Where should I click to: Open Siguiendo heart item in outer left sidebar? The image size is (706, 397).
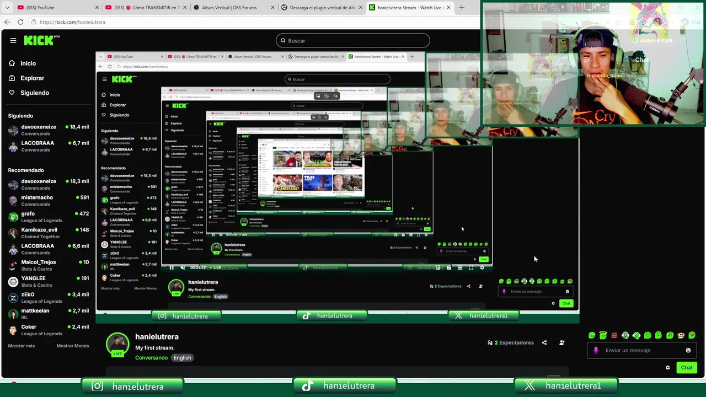[x=29, y=93]
